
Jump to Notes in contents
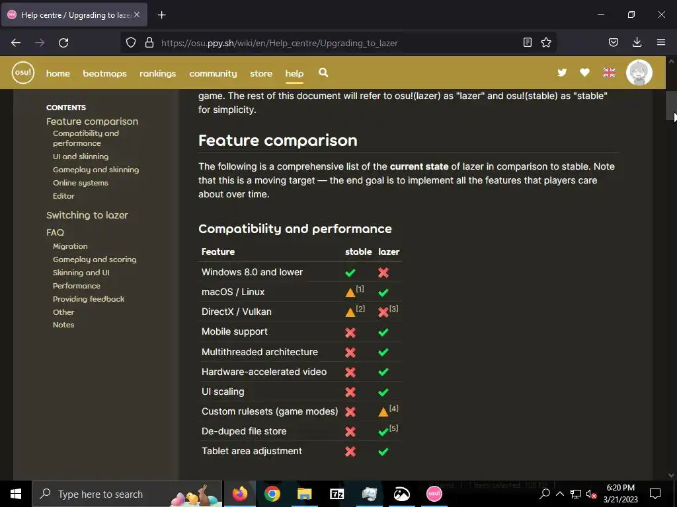(63, 325)
